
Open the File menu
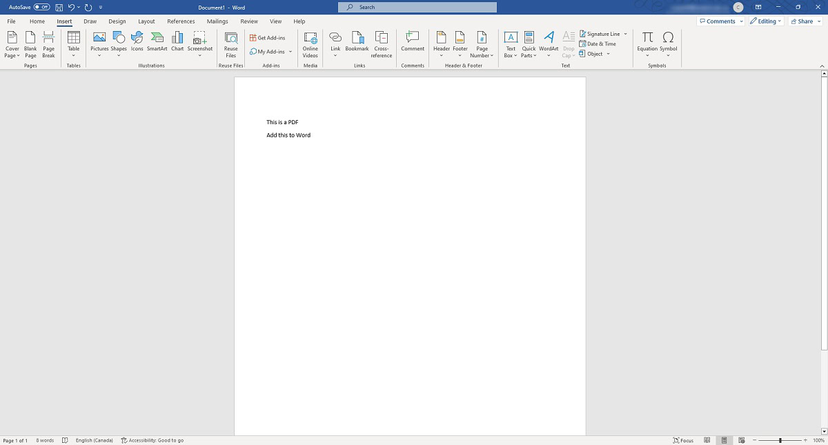[x=12, y=21]
